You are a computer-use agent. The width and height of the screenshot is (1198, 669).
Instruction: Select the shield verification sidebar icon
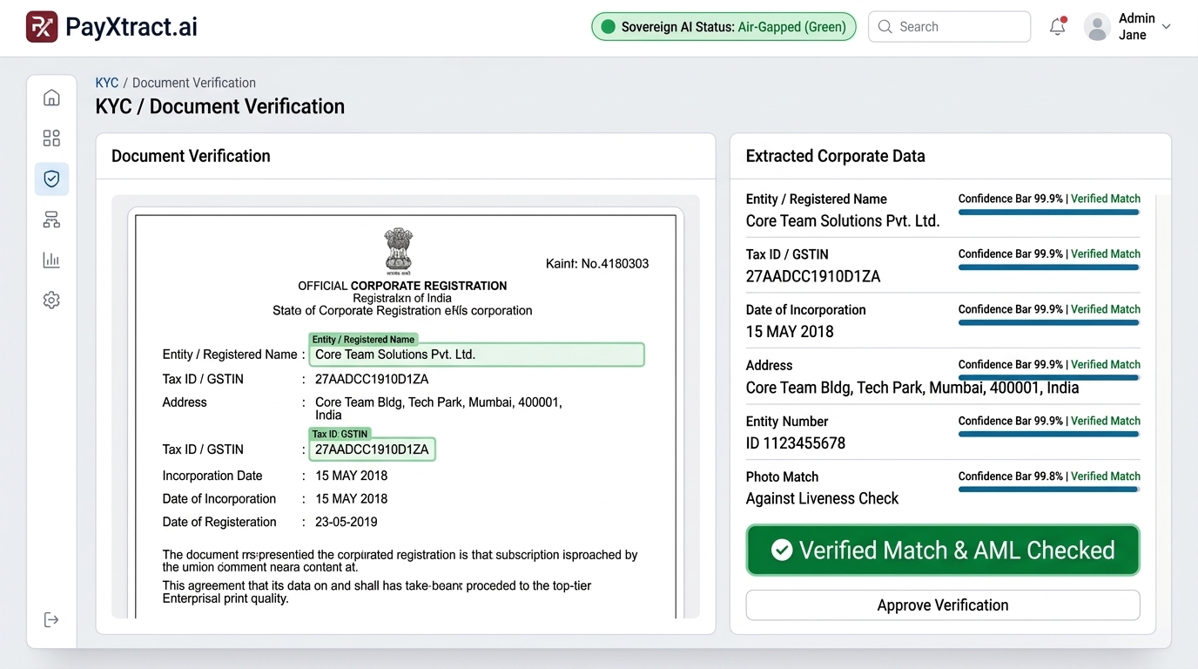point(51,179)
